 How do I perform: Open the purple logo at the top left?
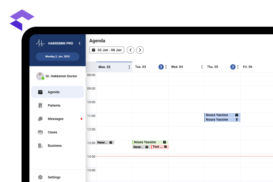click(22, 20)
